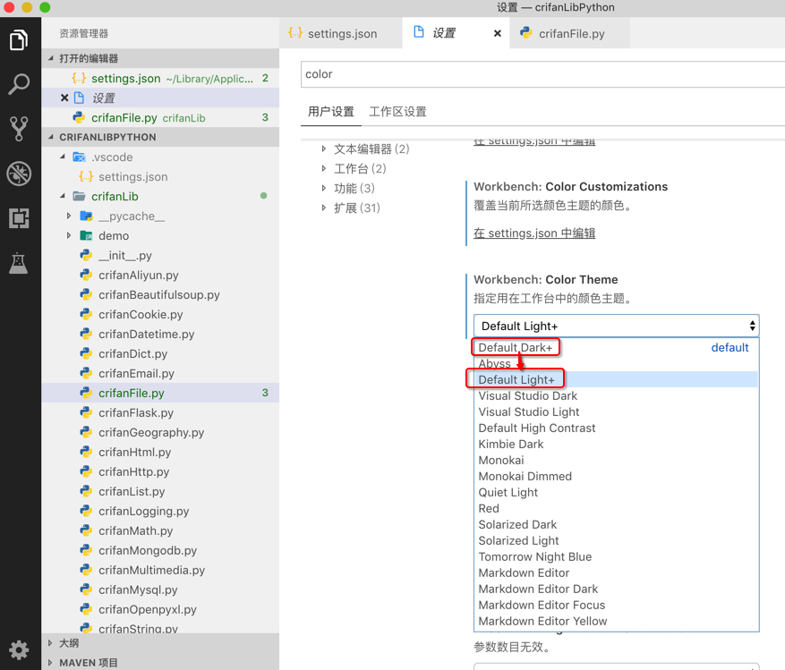Expand the __pycache__ folder

pos(69,216)
